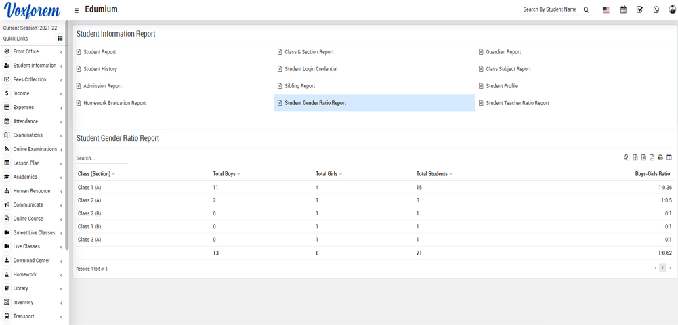The image size is (678, 325).
Task: Open the task checklist icon in header
Action: [639, 10]
